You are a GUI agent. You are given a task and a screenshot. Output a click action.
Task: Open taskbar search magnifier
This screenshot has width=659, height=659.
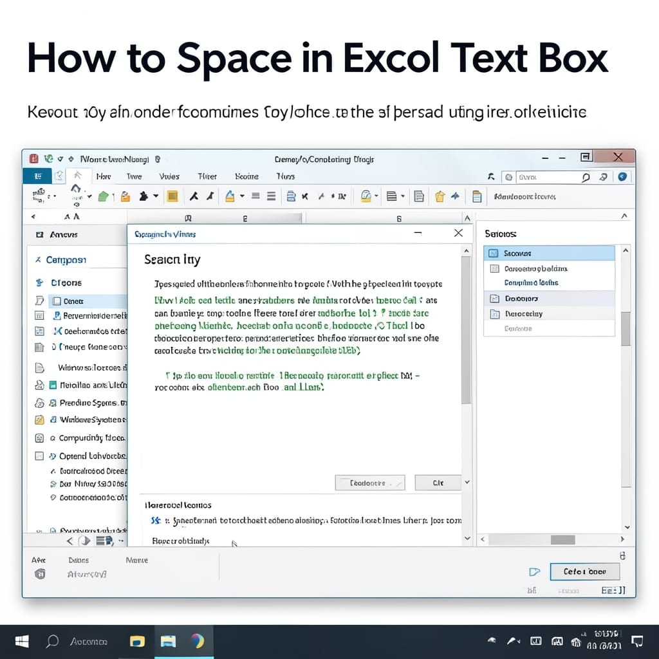52,642
